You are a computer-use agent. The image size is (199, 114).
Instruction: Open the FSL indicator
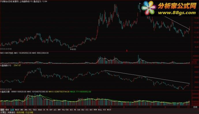(30, 110)
